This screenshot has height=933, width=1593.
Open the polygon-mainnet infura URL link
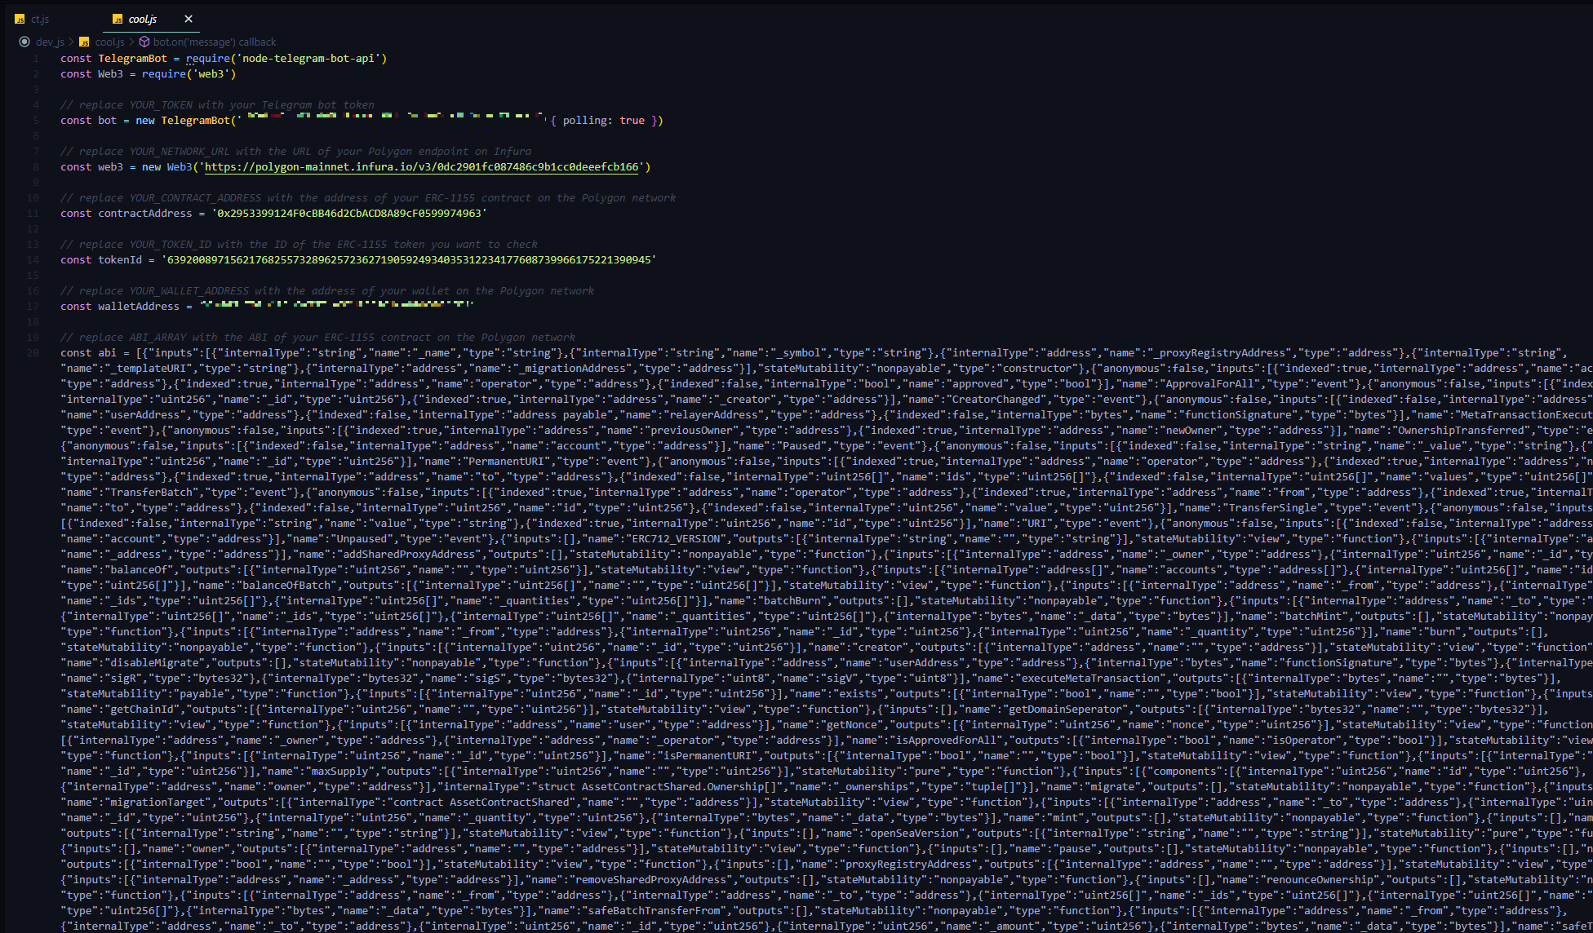pos(421,167)
